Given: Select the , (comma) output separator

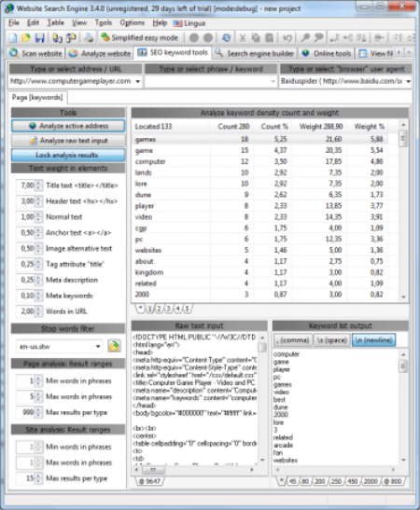Looking at the screenshot, I should click(292, 340).
